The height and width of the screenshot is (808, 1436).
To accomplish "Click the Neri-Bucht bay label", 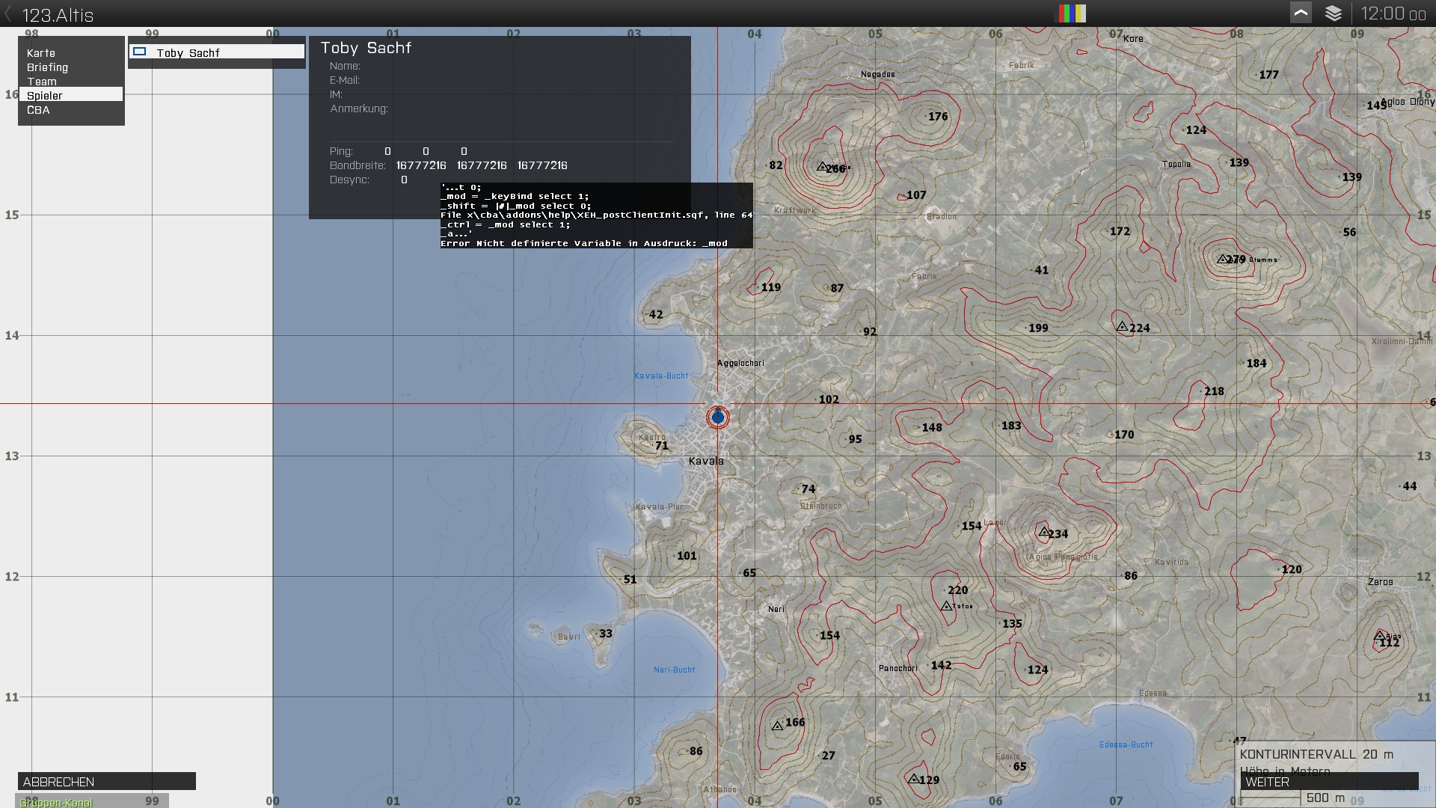I will 675,670.
